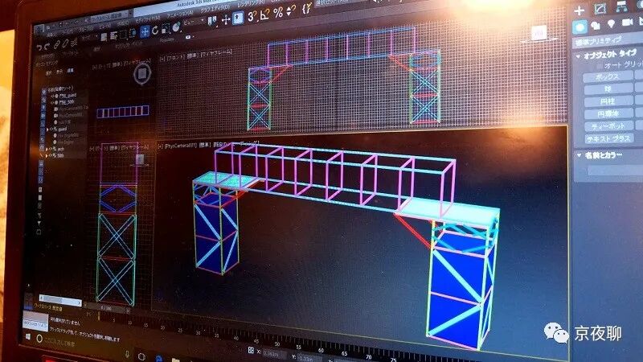Click the 円環体 primitive button

tap(609, 113)
